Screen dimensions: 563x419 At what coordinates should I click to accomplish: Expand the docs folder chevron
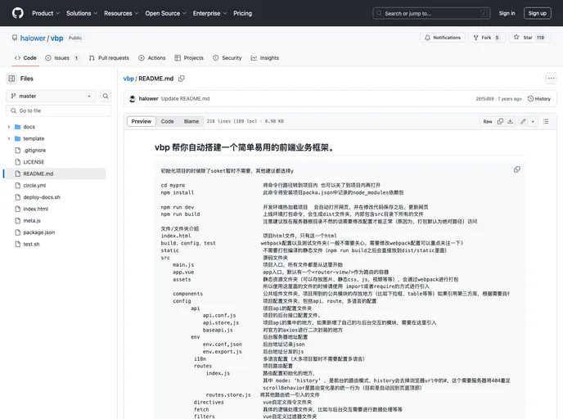9,127
